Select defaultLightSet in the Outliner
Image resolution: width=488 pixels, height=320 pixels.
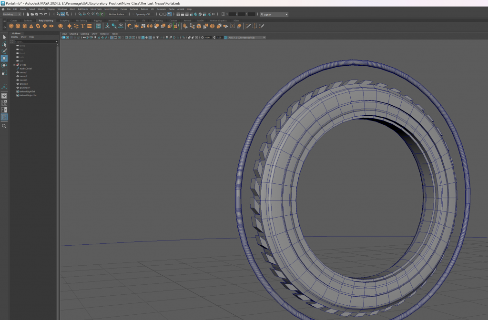[x=27, y=92]
